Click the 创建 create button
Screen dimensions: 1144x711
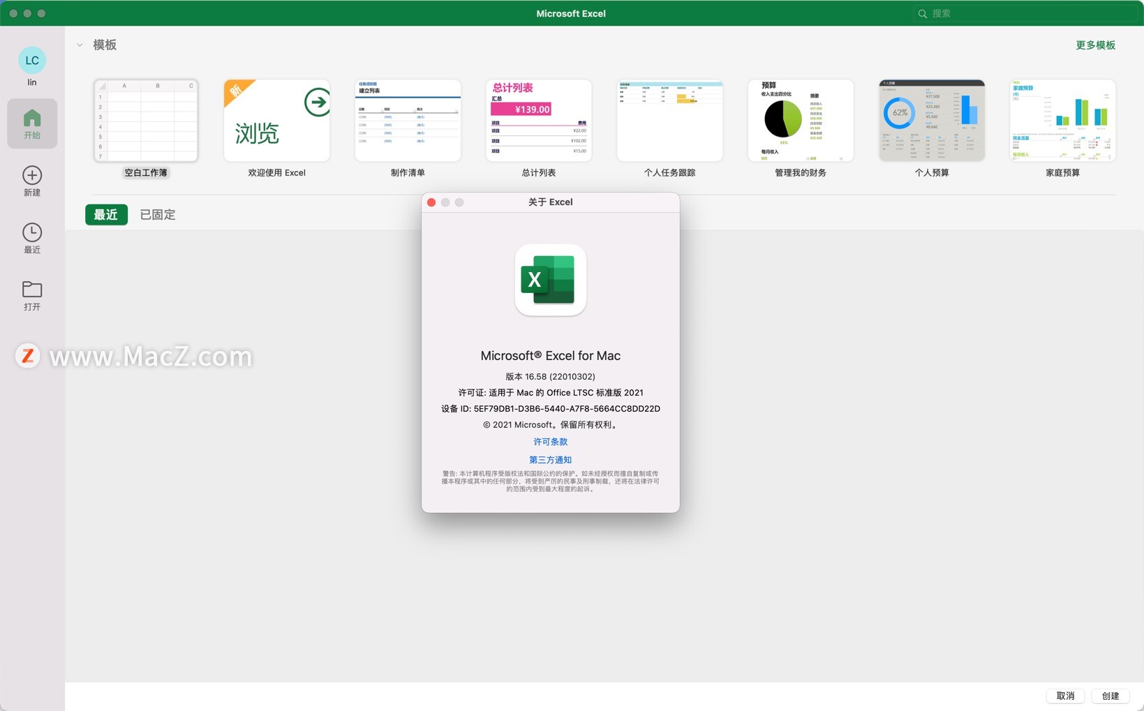1110,696
